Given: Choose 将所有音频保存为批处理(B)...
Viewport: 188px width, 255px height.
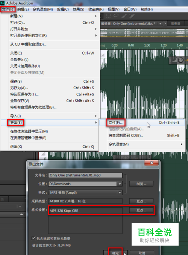Looking at the screenshot, I should 50,107.
